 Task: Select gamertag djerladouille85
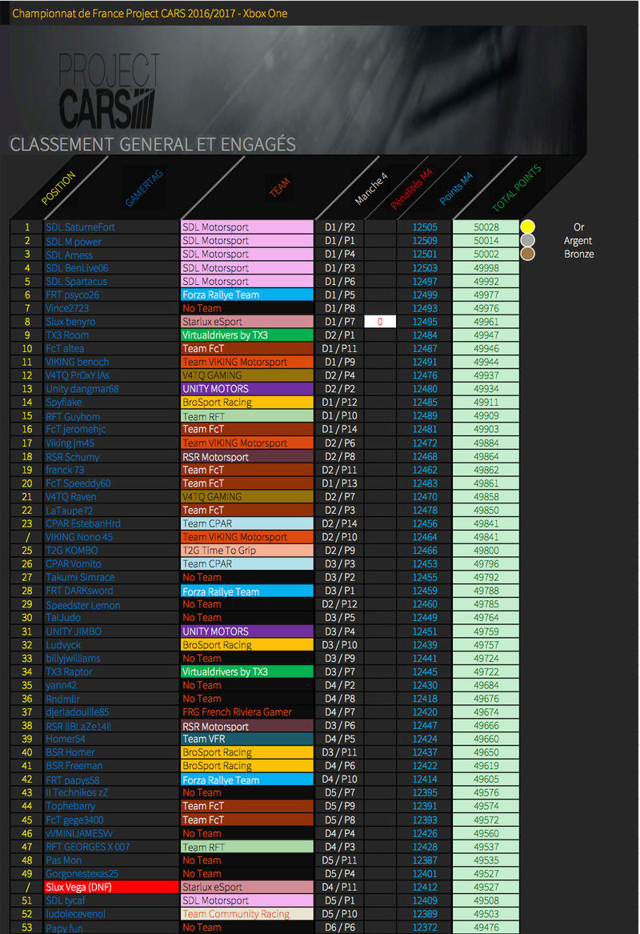(x=78, y=712)
